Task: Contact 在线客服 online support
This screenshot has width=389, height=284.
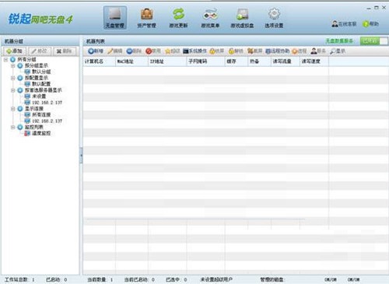Action: 344,24
